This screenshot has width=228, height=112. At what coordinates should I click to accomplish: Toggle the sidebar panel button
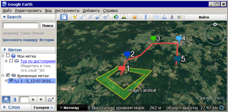pos(64,17)
